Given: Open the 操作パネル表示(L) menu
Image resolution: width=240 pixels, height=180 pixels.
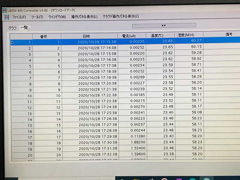Looking at the screenshot, I should (x=84, y=17).
